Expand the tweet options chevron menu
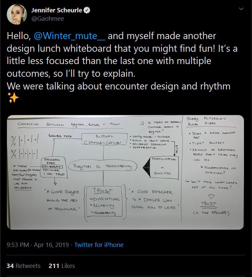Viewport: 252px width, 277px height. click(241, 9)
